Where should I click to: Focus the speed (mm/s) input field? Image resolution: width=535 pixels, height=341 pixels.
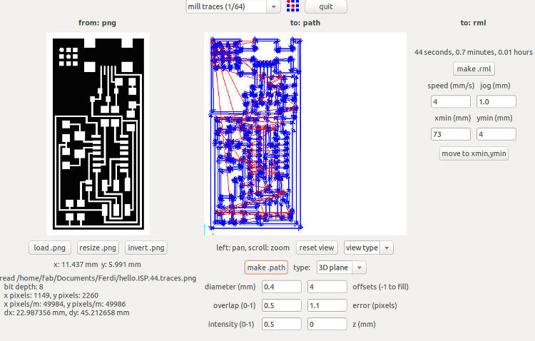(x=451, y=102)
